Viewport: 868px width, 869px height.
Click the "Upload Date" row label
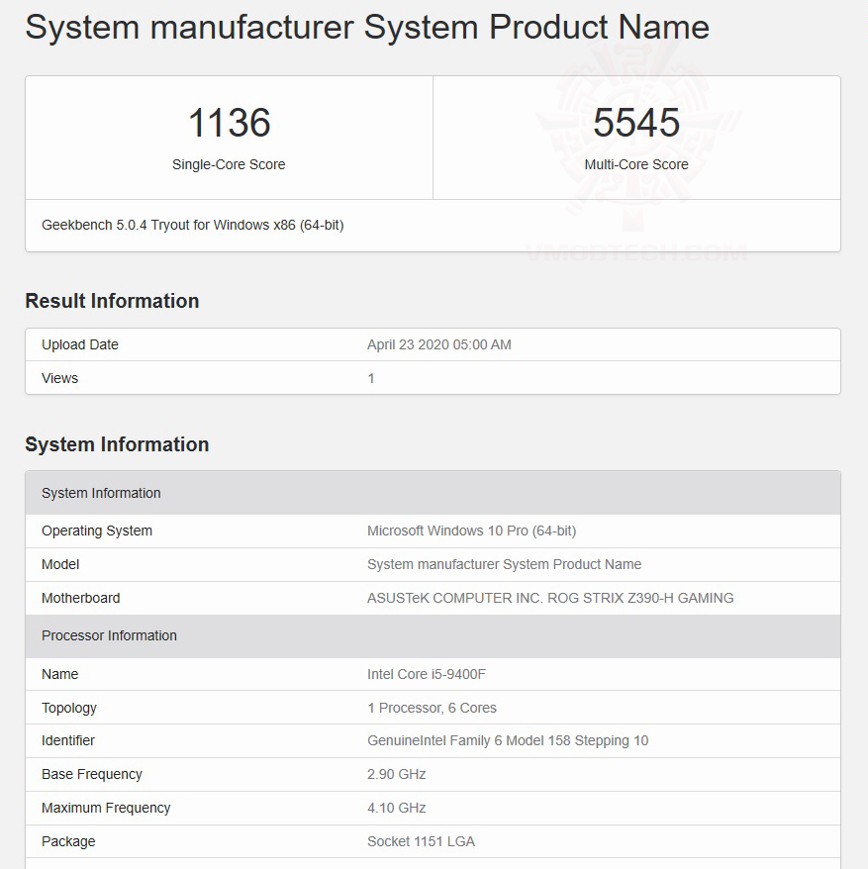(80, 344)
